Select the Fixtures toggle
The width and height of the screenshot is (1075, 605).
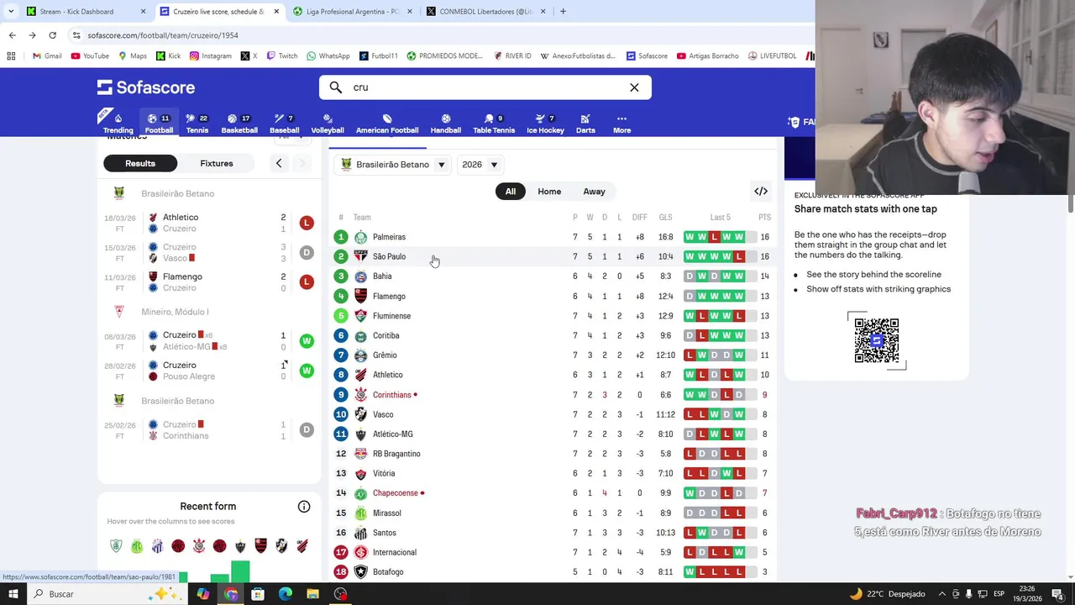click(x=217, y=164)
